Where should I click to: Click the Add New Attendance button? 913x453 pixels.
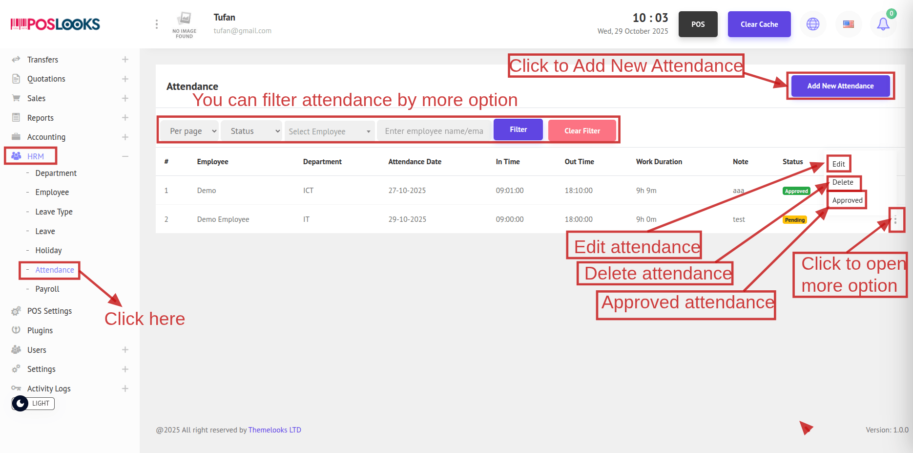[840, 86]
